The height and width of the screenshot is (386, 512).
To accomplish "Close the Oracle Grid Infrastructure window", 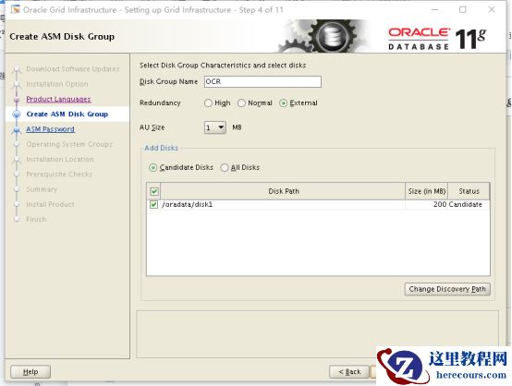I will (492, 10).
